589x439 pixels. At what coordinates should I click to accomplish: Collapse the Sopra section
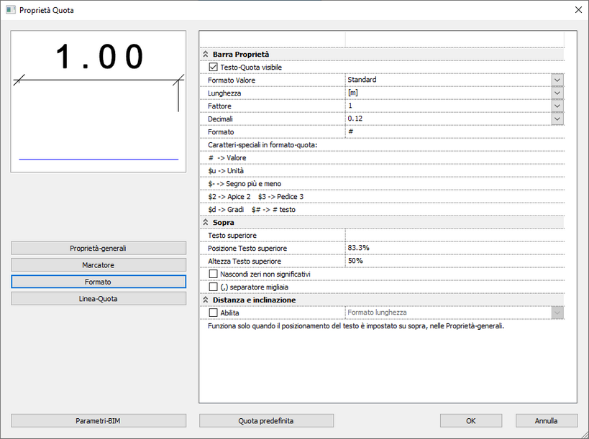tap(206, 223)
